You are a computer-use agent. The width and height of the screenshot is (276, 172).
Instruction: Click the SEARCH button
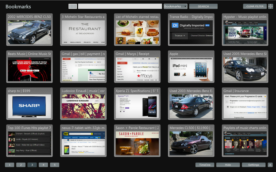203,6
